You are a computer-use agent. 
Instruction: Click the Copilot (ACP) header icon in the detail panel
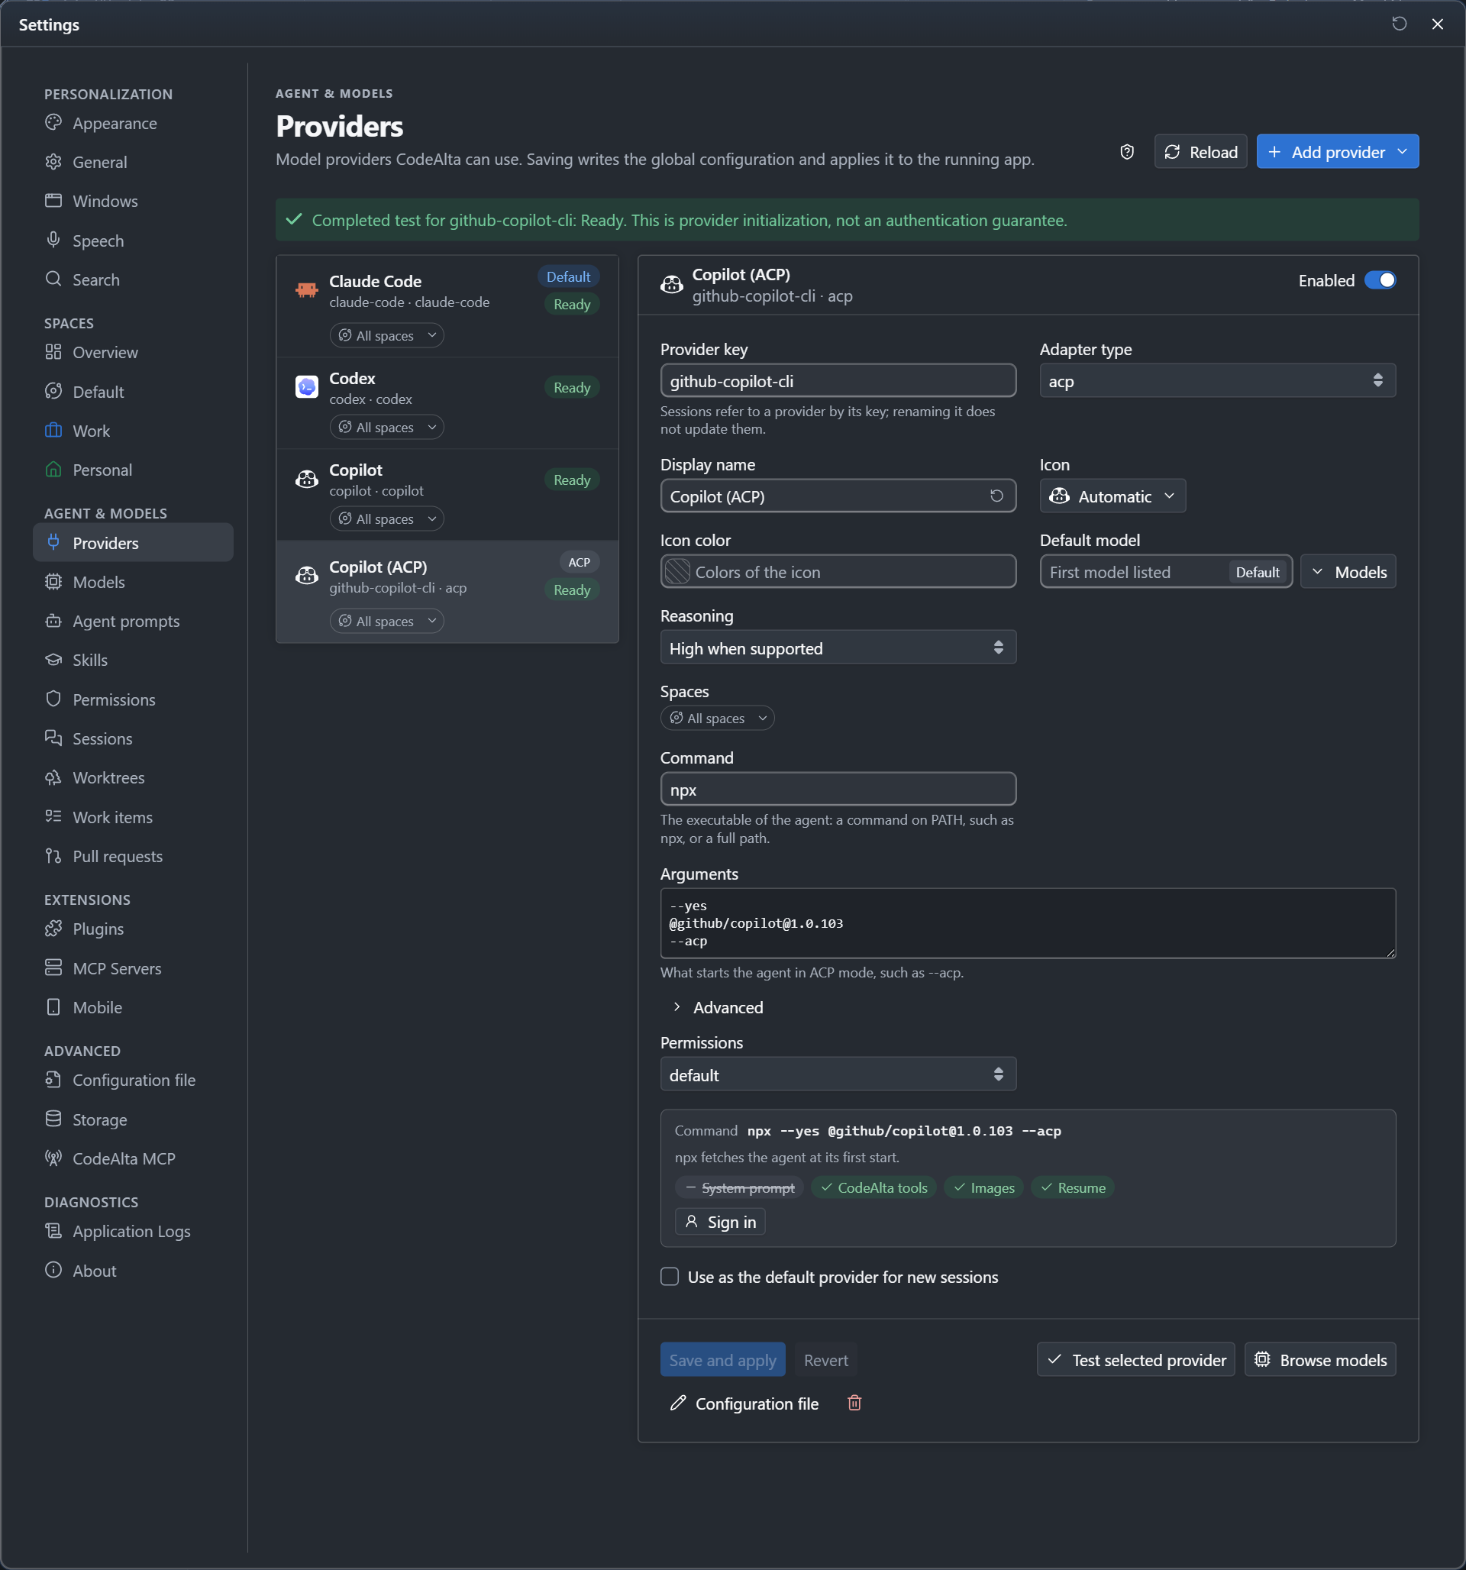671,284
